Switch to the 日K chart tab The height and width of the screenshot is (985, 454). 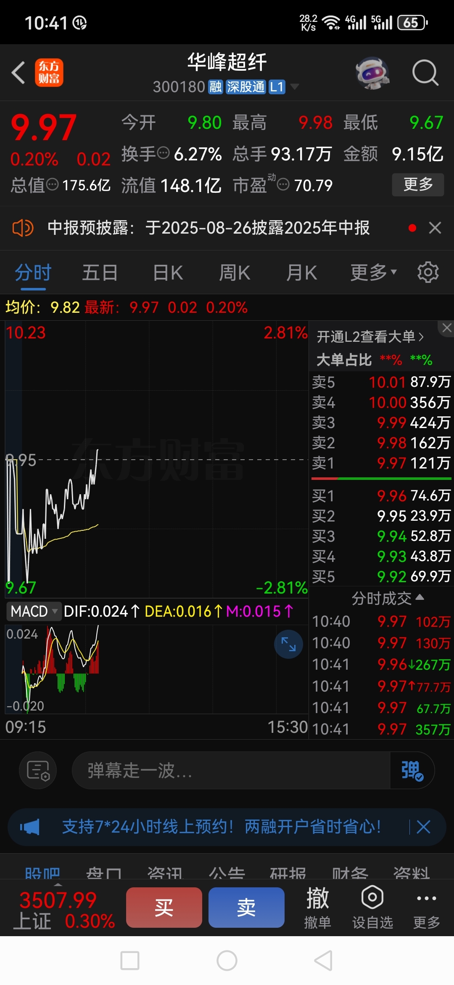tap(168, 273)
